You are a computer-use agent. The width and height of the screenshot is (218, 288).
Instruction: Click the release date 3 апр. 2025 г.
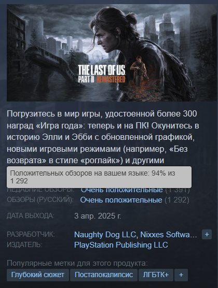[x=98, y=216]
